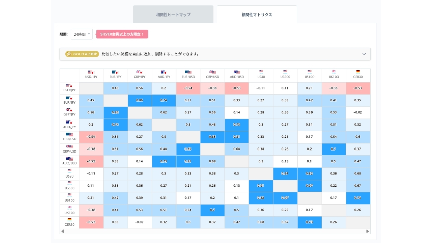Click US500 flag icon in column header
The image size is (432, 243).
tap(285, 72)
